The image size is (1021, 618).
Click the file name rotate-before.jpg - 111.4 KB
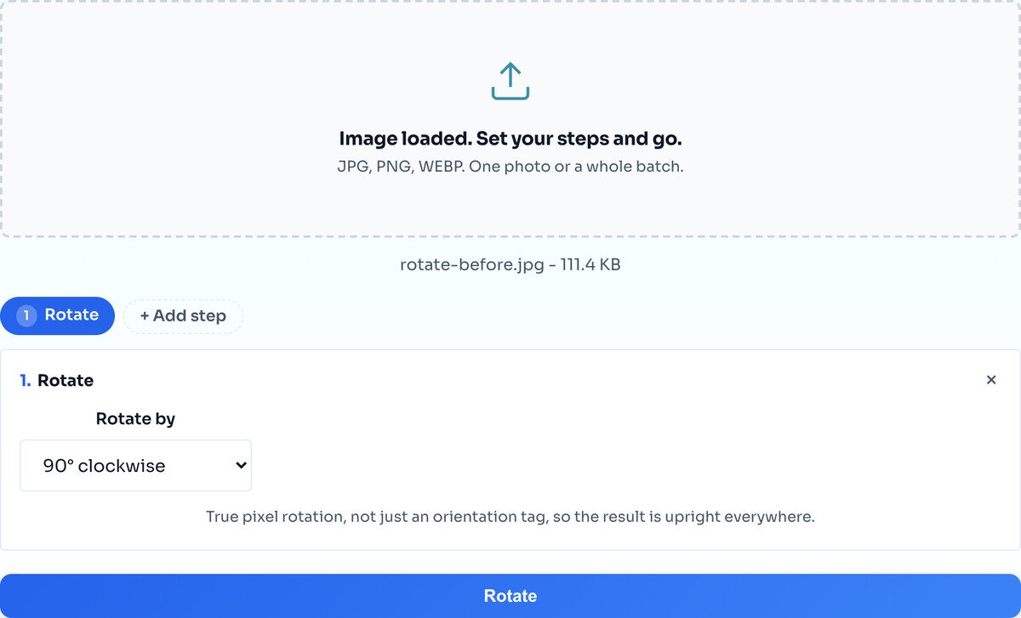click(x=510, y=264)
